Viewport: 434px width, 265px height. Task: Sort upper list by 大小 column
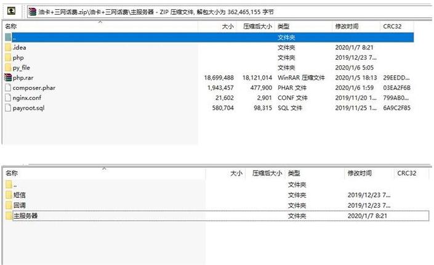coord(227,27)
